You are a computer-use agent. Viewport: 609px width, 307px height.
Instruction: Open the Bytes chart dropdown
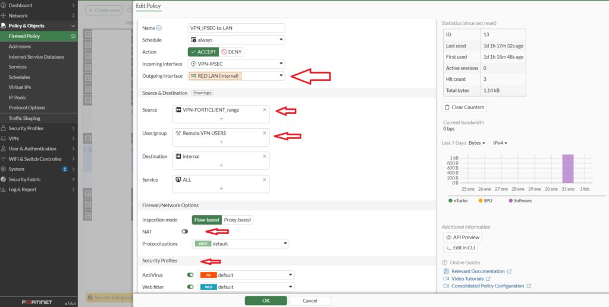478,143
